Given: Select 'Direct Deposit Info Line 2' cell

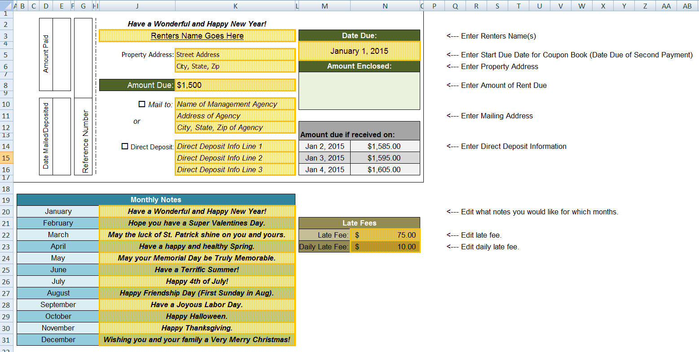Looking at the screenshot, I should pos(235,158).
